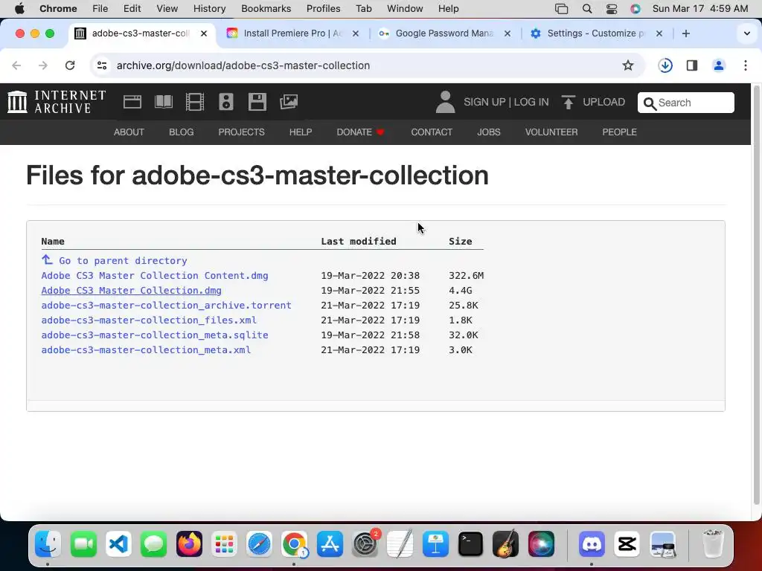The width and height of the screenshot is (762, 571).
Task: Toggle the Chrome side panel icon
Action: point(692,65)
